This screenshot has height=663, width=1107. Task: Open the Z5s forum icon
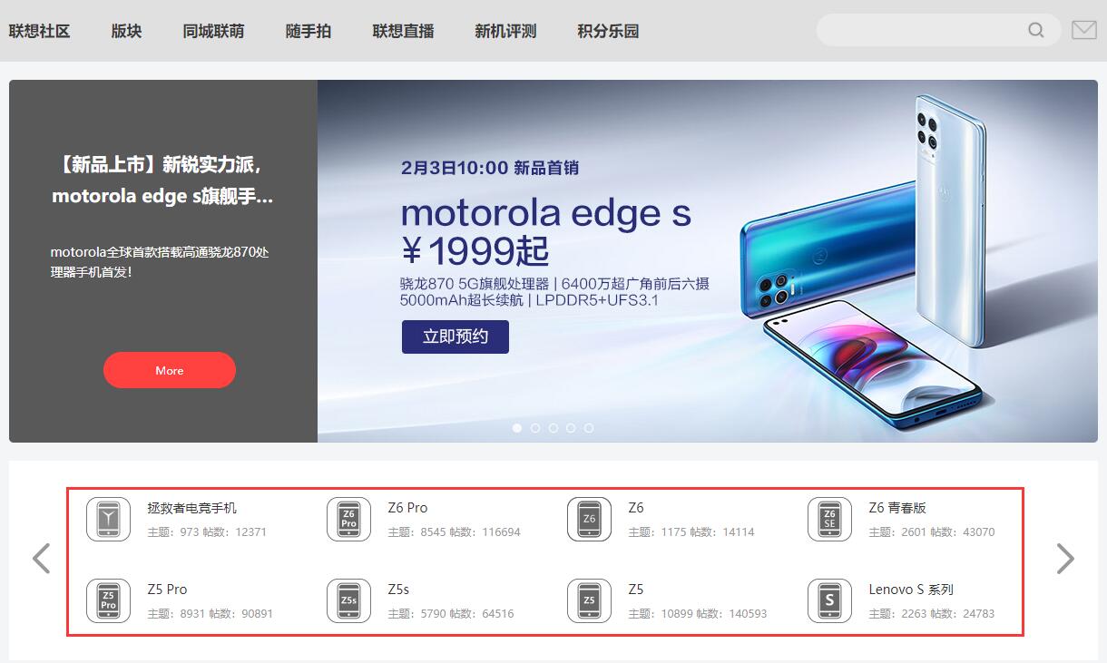click(x=348, y=601)
